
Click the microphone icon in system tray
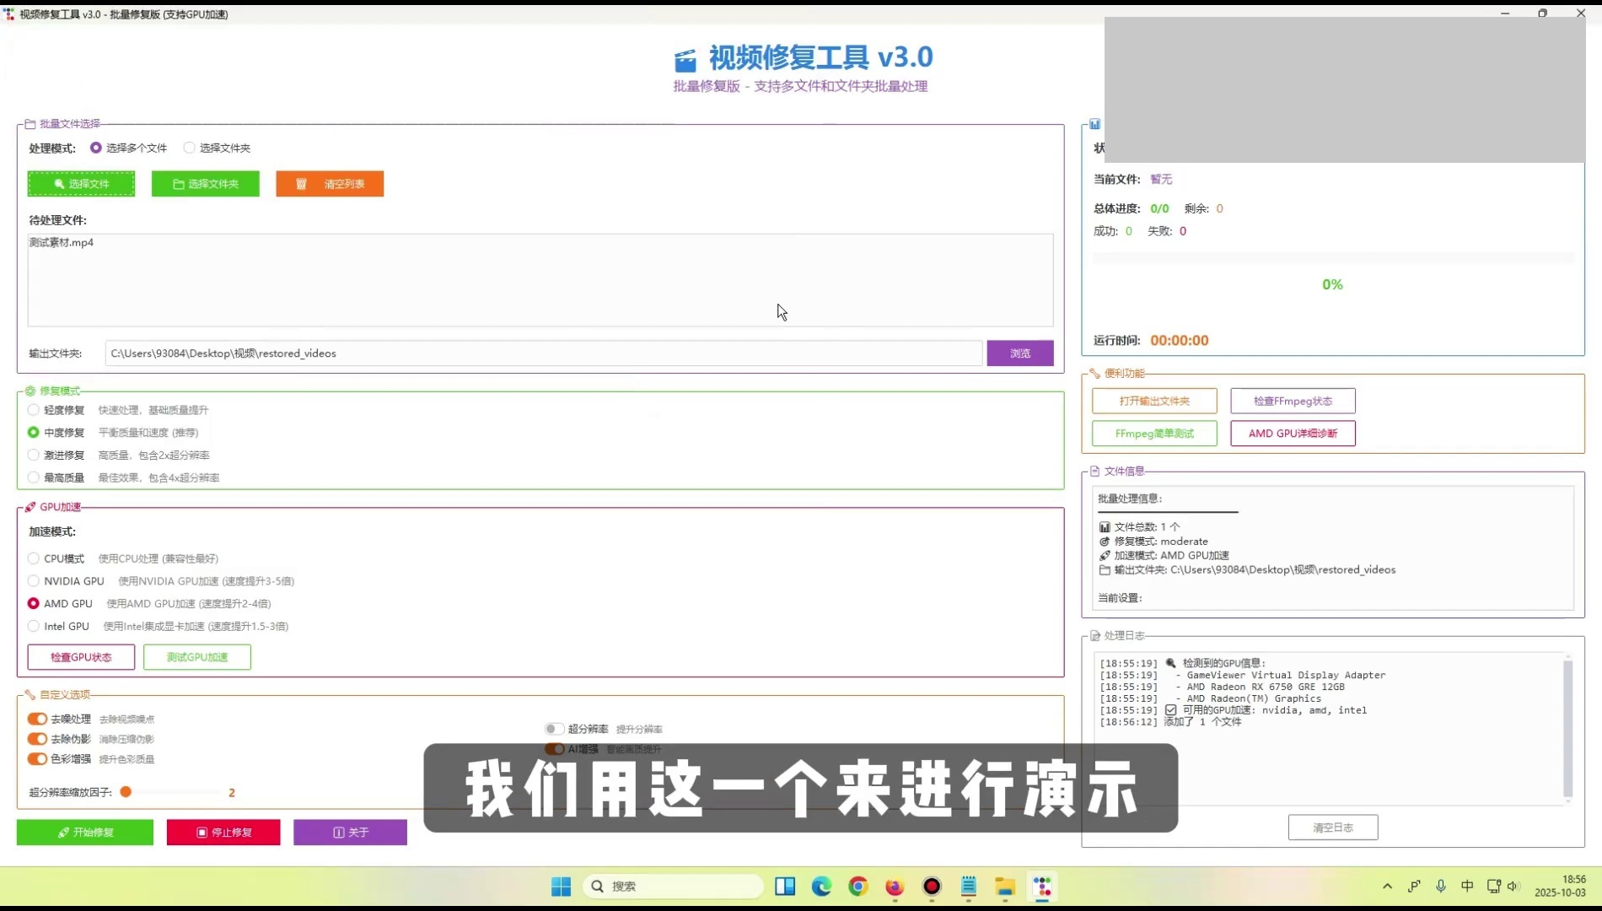point(1441,886)
